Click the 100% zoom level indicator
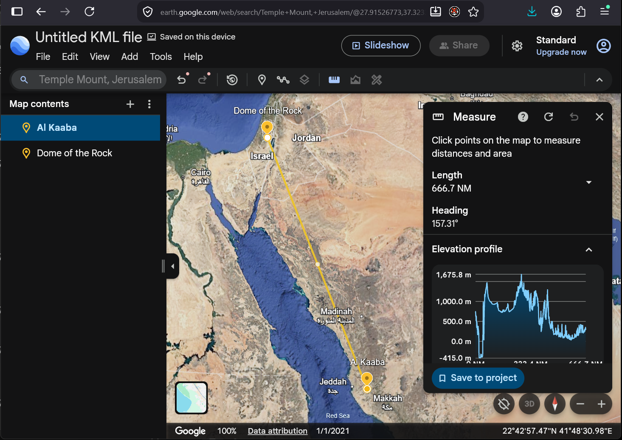Viewport: 622px width, 440px height. click(x=227, y=431)
